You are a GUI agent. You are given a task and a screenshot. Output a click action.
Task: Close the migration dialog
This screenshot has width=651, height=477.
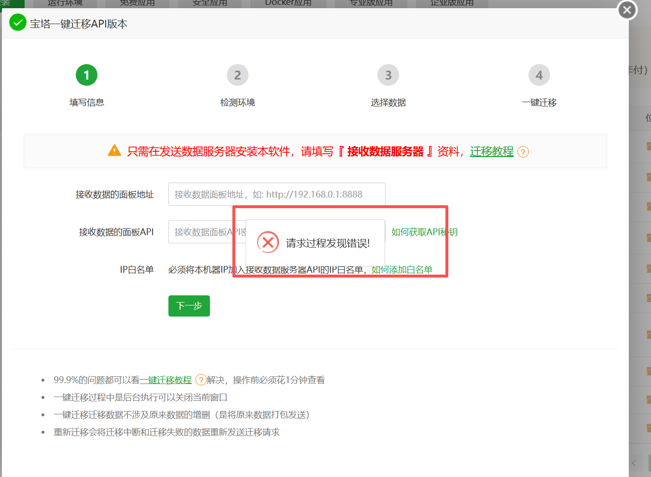(626, 10)
